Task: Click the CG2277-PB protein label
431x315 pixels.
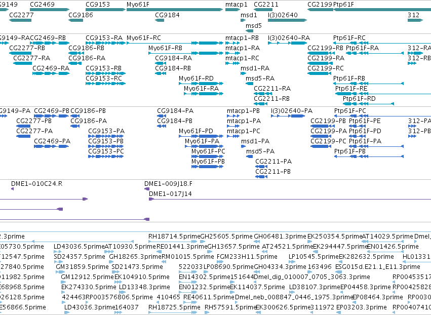Action: 34,121
